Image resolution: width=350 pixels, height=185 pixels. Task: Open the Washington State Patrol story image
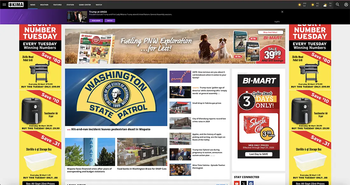click(x=116, y=97)
